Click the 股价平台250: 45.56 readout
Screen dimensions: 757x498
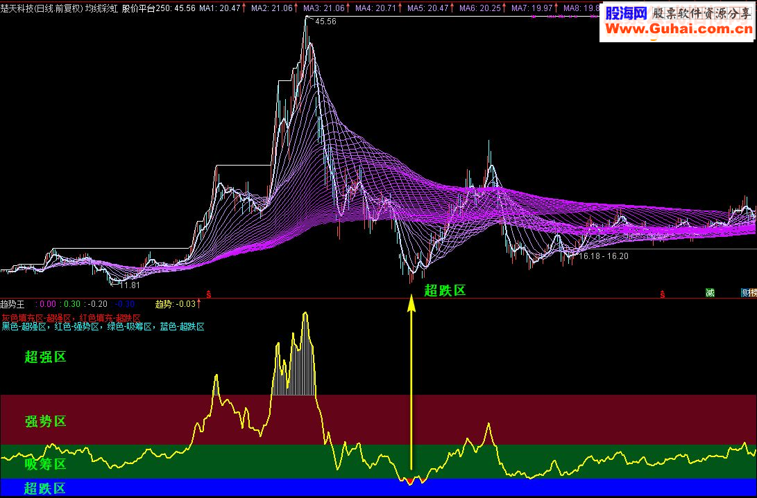(x=159, y=8)
